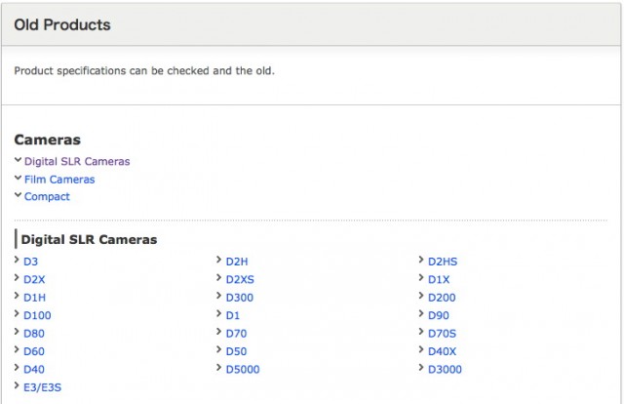Expand the Film Cameras category
The height and width of the screenshot is (404, 624).
tap(59, 180)
